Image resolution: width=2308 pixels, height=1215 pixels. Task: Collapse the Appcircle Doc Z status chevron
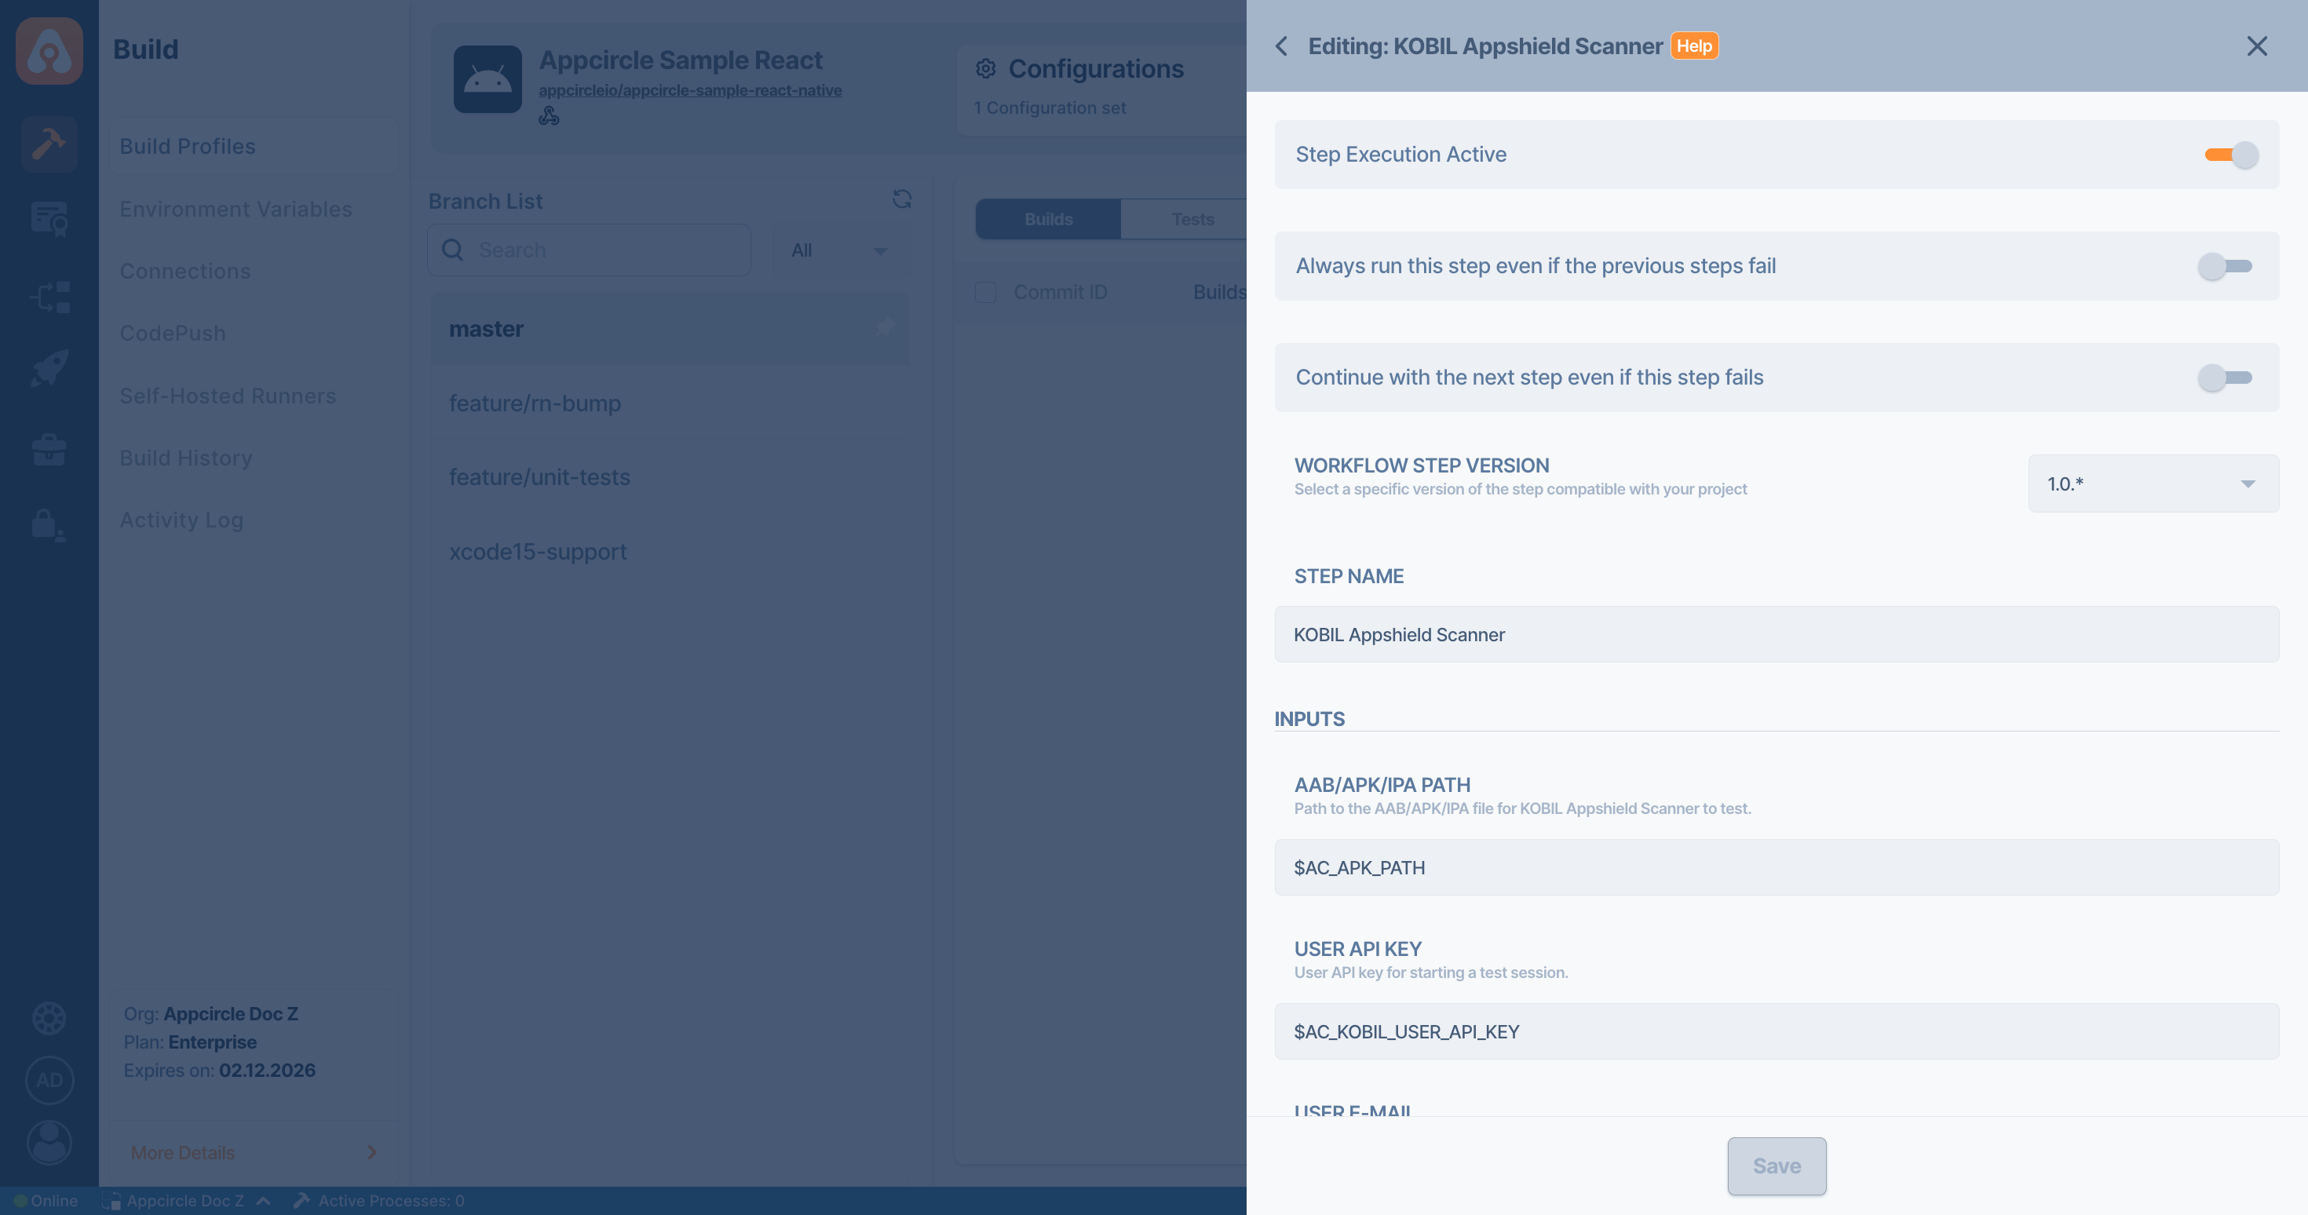click(x=264, y=1201)
